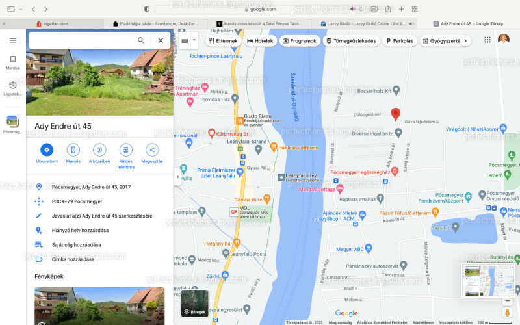Switch to Mesés videó készült tab

(259, 24)
